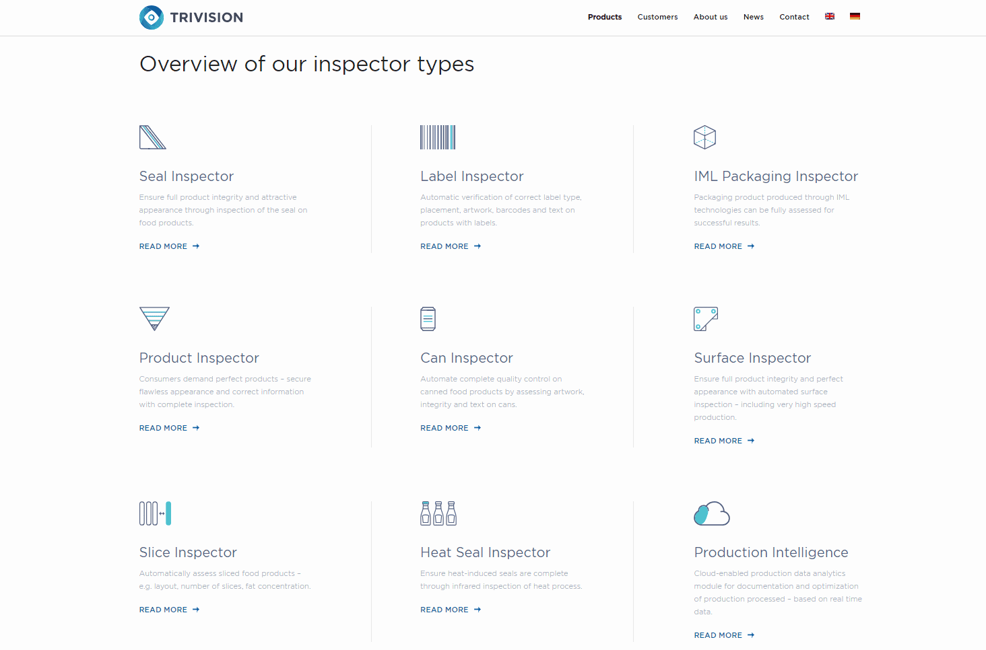Switch language using the UK flag

[x=830, y=16]
